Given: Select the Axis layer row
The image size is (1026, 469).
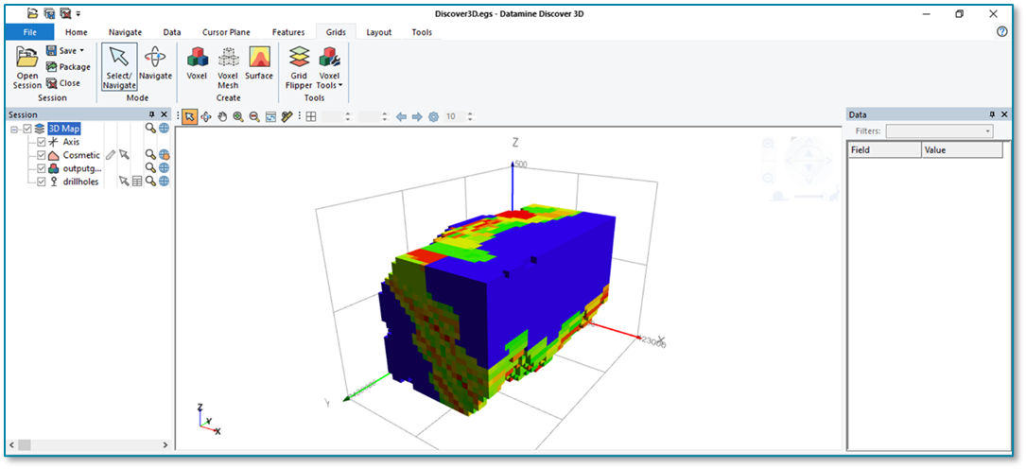Looking at the screenshot, I should coord(71,142).
